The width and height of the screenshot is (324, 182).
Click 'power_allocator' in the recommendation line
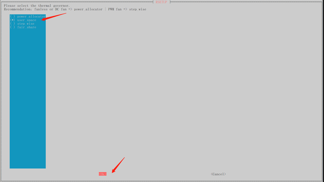(x=88, y=9)
